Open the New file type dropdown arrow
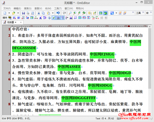Screen dimensions: 154x122 point(9,13)
